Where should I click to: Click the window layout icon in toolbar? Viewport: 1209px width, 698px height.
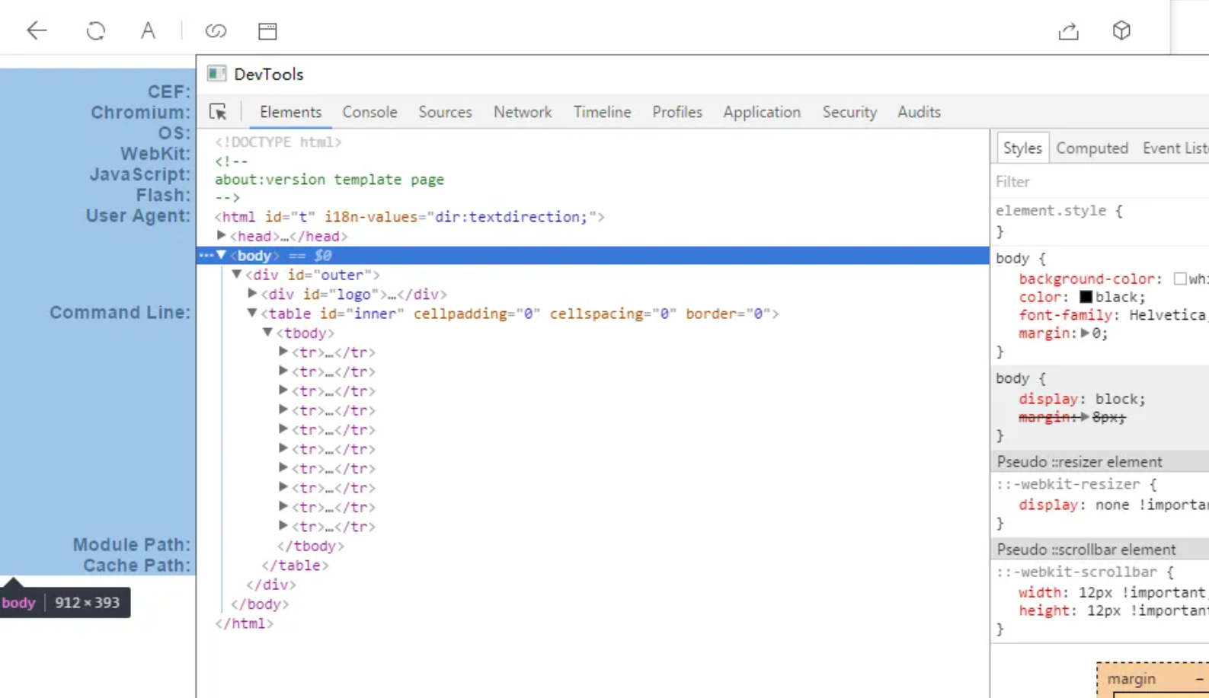pos(267,30)
